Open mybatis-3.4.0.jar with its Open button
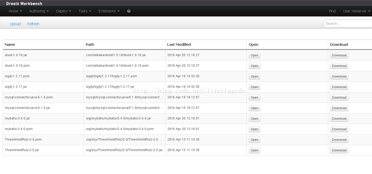Image resolution: width=372 pixels, height=174 pixels. (x=254, y=118)
